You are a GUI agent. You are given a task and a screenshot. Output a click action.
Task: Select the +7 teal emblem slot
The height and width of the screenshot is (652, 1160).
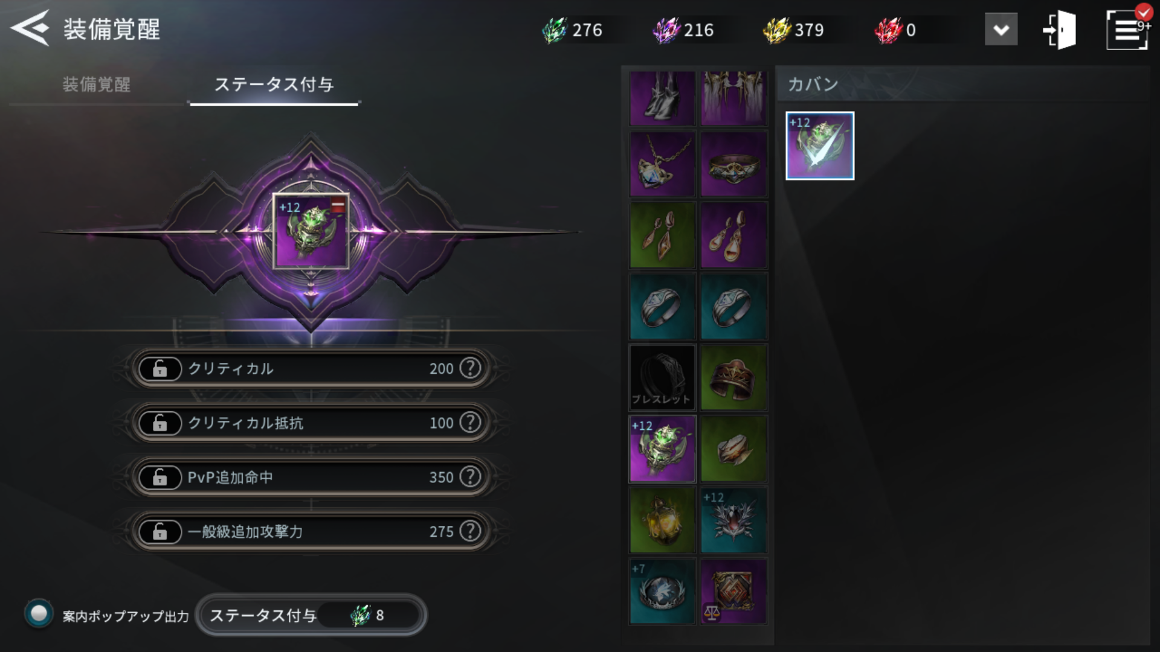coord(662,591)
